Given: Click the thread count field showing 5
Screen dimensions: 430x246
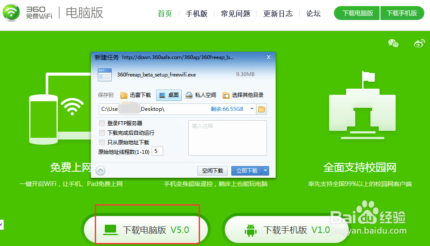Looking at the screenshot, I should click(x=157, y=151).
